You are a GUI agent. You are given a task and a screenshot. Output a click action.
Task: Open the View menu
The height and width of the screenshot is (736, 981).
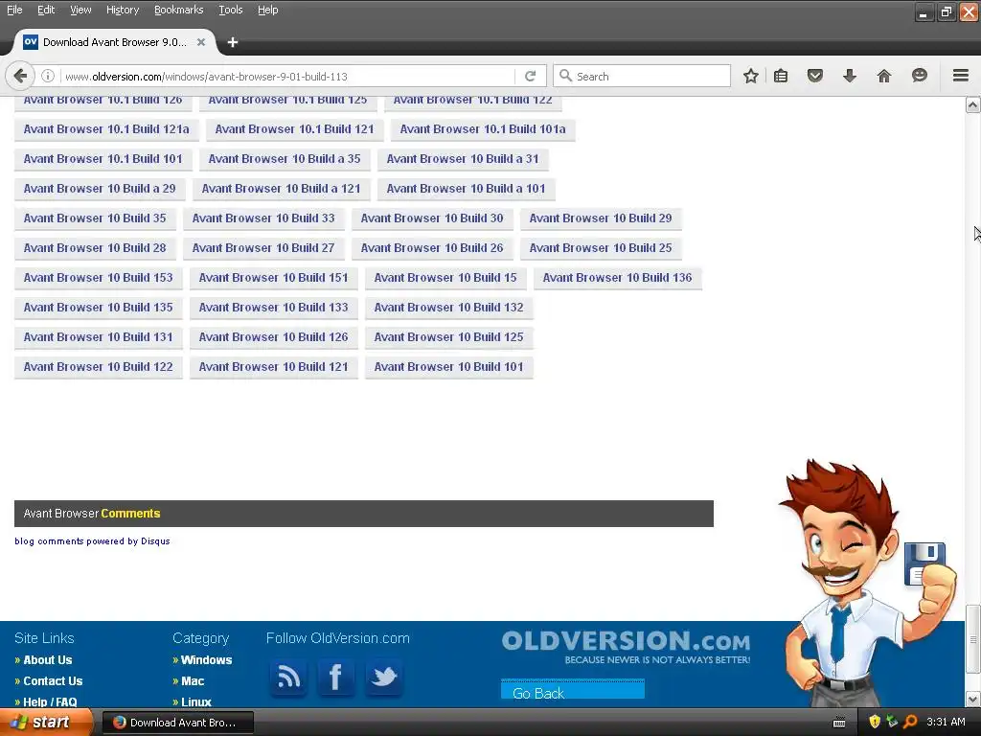(80, 10)
